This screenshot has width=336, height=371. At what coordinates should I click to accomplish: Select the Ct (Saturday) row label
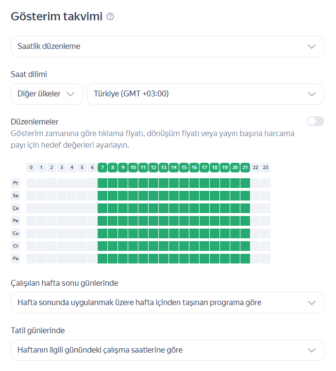16,246
